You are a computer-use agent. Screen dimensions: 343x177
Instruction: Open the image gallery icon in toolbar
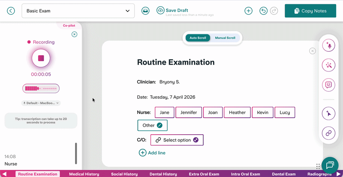(x=145, y=11)
